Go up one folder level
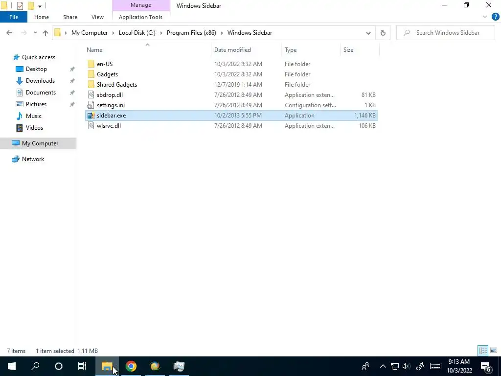This screenshot has height=376, width=501. (46, 33)
